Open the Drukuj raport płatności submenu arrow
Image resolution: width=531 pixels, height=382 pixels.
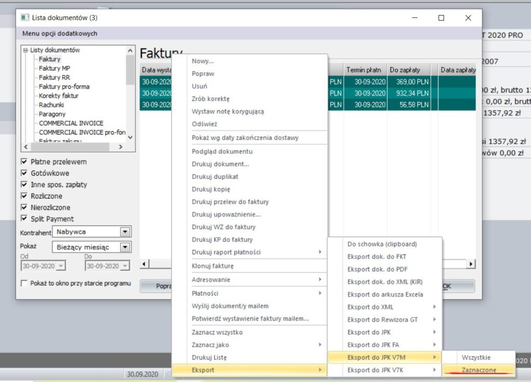point(320,252)
